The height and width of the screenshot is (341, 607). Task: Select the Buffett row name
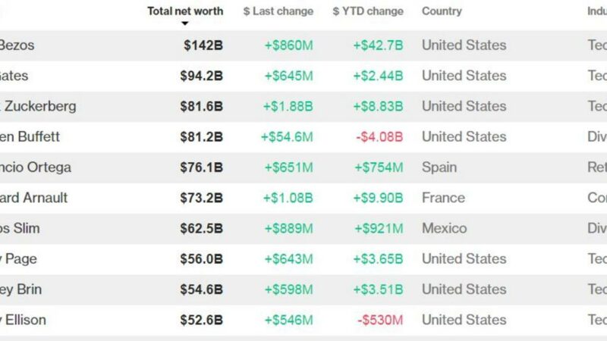30,137
